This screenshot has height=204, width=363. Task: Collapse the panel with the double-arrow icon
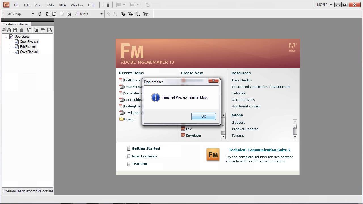3,20
